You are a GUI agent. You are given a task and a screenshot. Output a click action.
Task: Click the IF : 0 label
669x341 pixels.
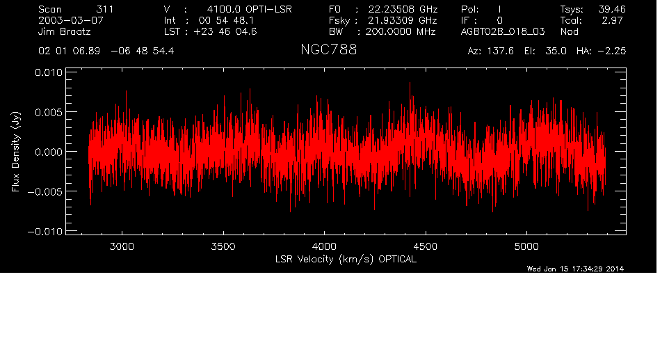[x=482, y=20]
